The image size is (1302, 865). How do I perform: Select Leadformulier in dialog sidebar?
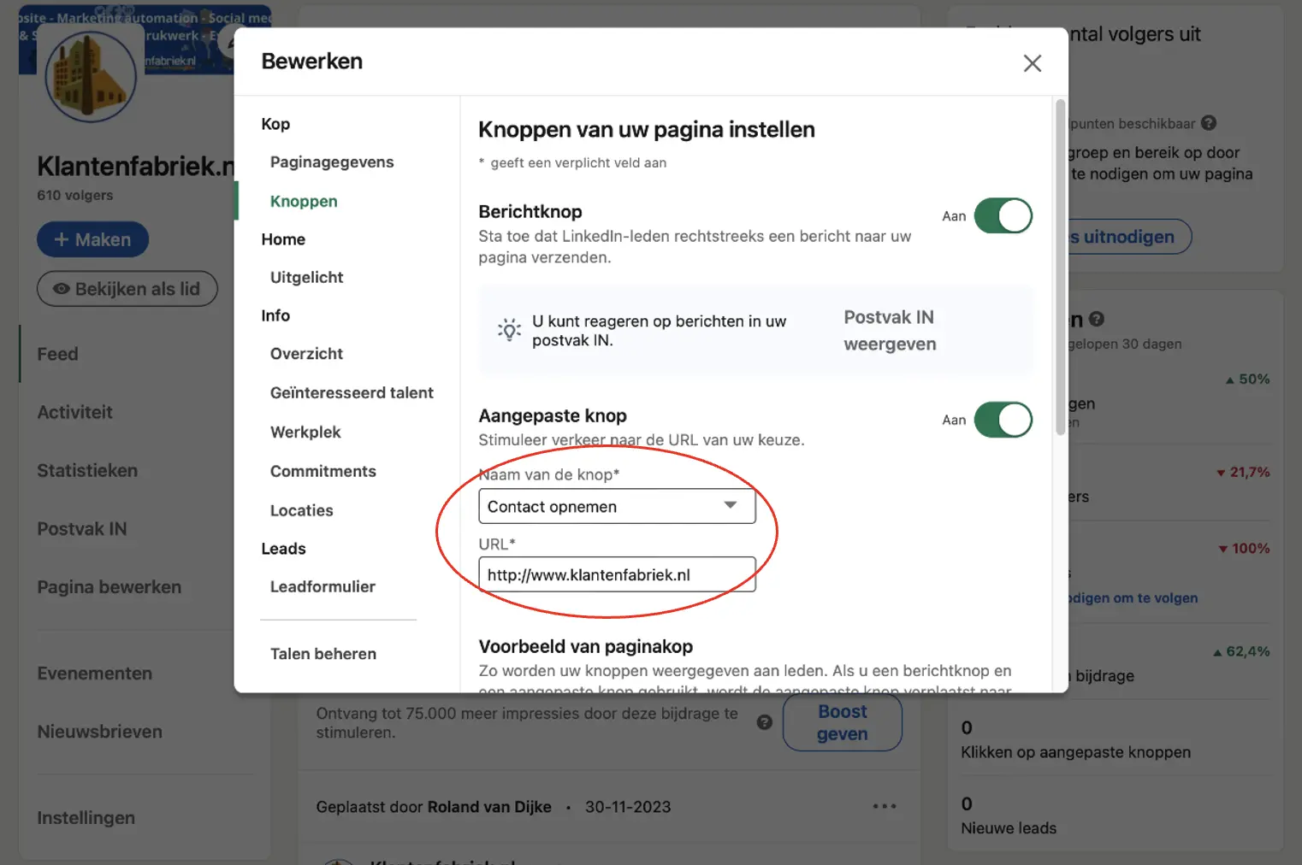click(323, 586)
